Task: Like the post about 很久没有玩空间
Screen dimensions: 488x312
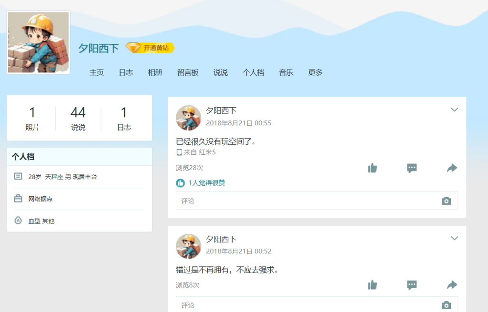Action: [x=373, y=168]
